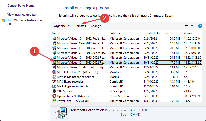Sort by the Version column header
The height and width of the screenshot is (121, 206).
[x=192, y=33]
